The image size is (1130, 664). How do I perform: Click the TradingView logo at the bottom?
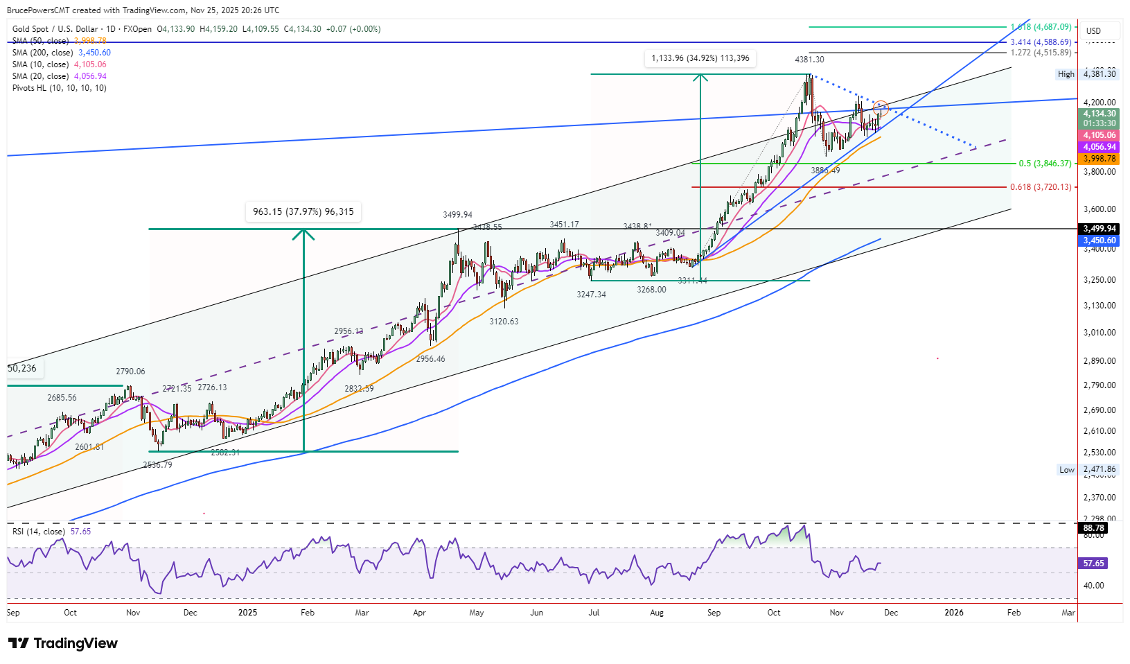coord(63,643)
